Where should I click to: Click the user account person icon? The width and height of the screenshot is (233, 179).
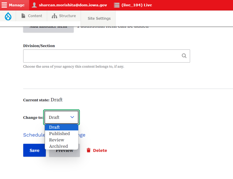(x=34, y=5)
